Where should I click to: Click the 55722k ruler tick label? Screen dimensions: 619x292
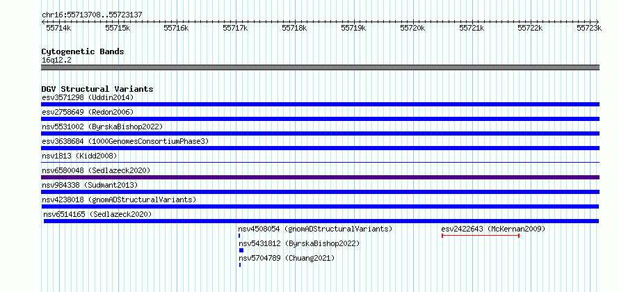coord(531,28)
